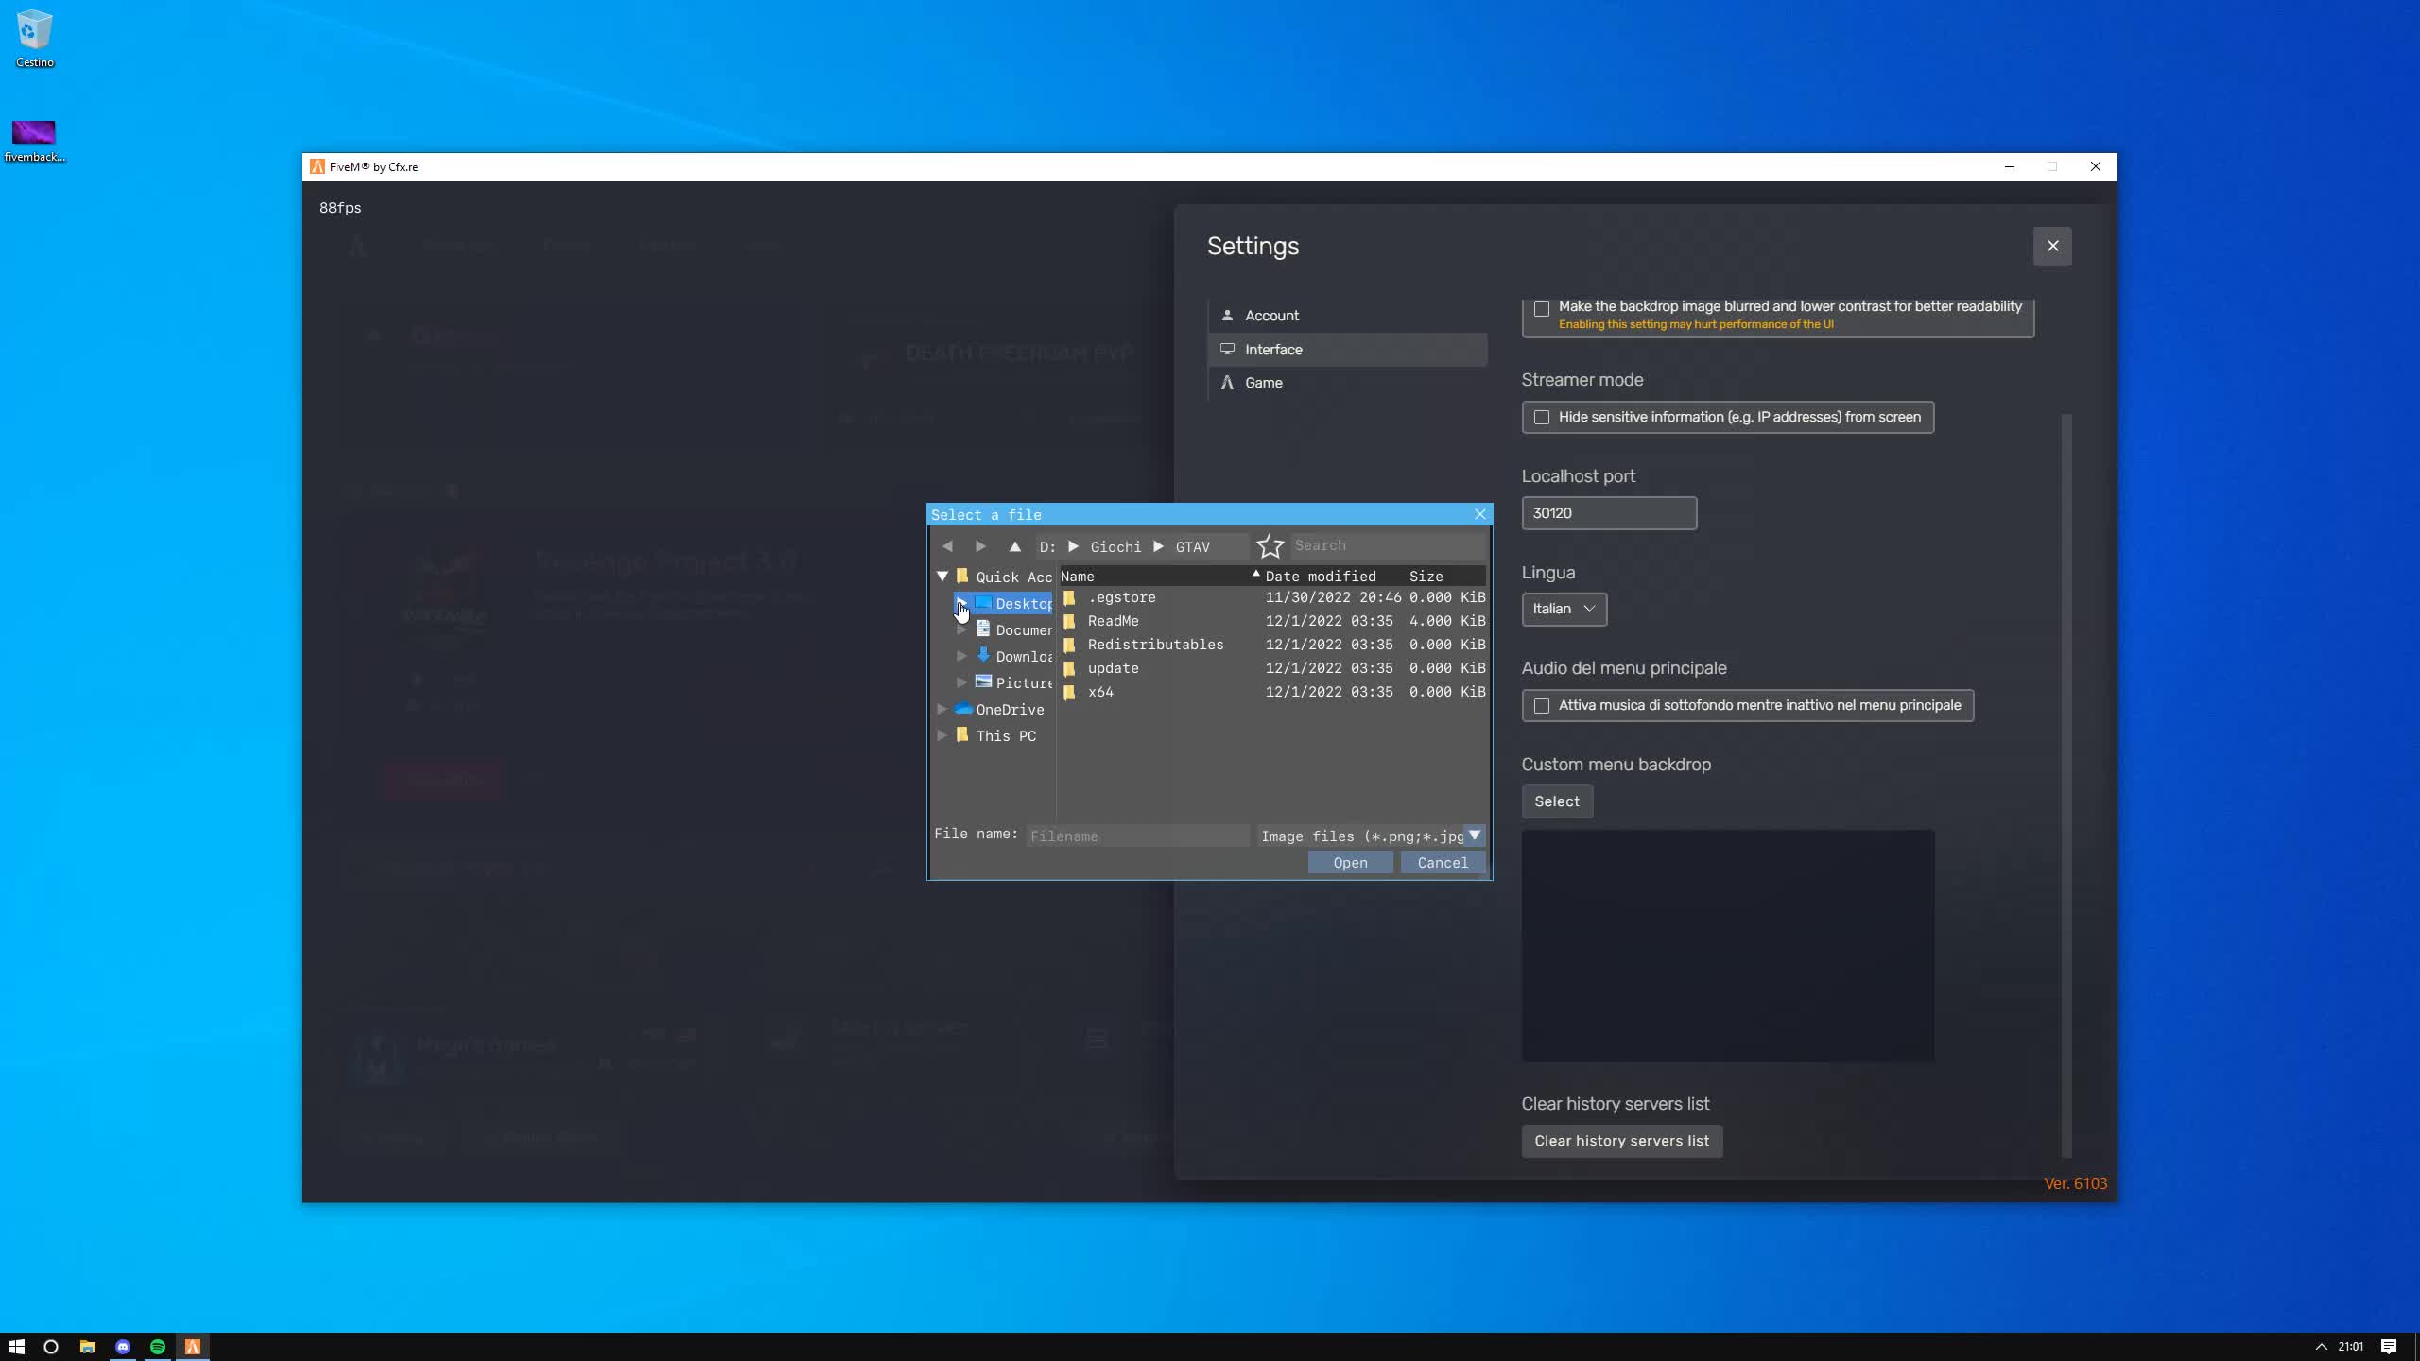Click the back navigation arrow in the file dialog
Viewport: 2420px width, 1361px height.
(948, 546)
